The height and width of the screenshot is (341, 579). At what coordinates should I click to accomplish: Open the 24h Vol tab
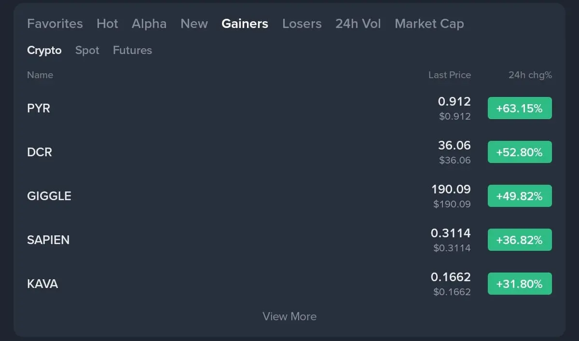pos(358,24)
